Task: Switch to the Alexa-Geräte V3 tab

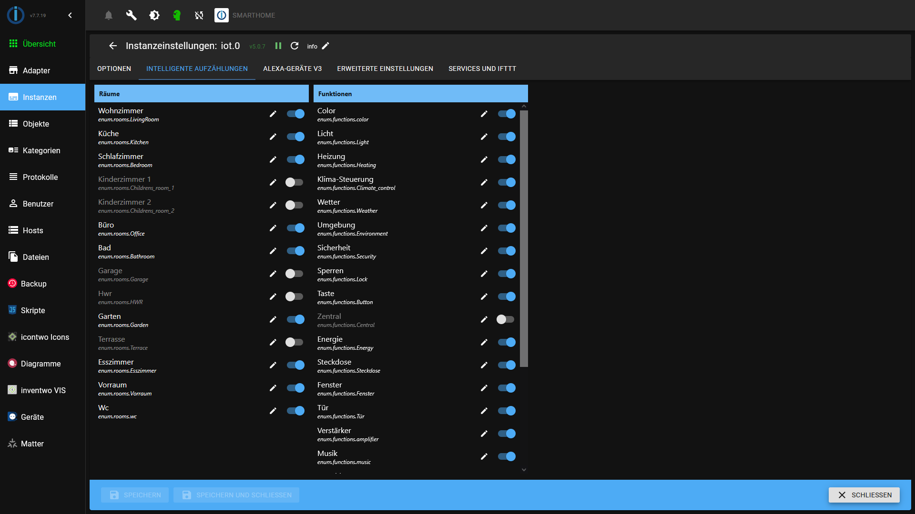Action: (x=292, y=69)
